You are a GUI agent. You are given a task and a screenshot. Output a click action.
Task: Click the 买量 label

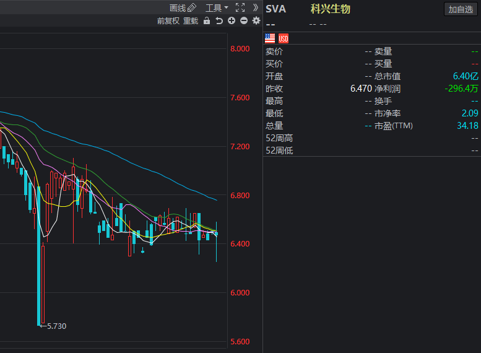383,64
